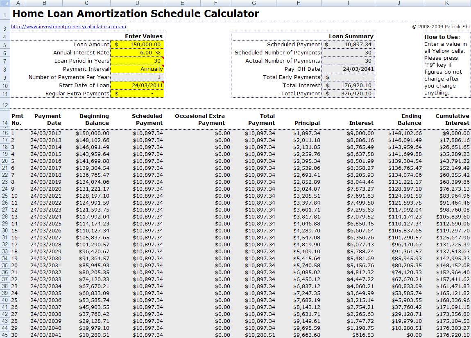Select column K header
This screenshot has height=338, width=471.
click(446, 3)
